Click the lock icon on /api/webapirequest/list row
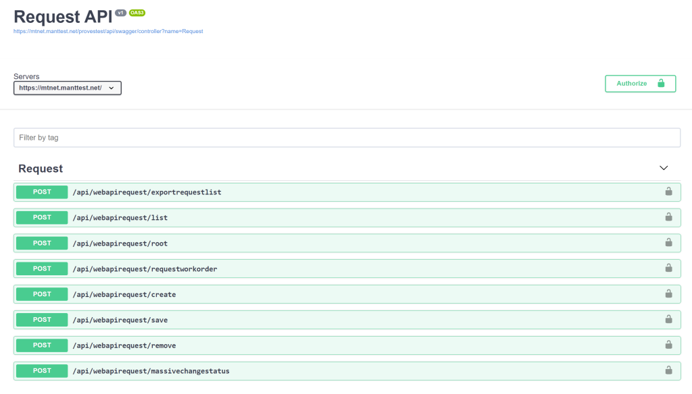Image resolution: width=692 pixels, height=394 pixels. (668, 217)
